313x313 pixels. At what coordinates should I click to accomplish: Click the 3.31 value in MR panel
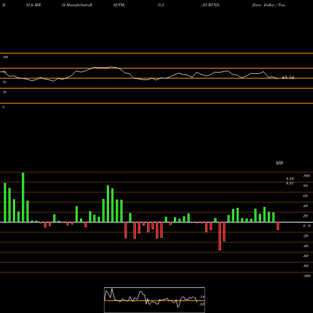click(x=290, y=183)
